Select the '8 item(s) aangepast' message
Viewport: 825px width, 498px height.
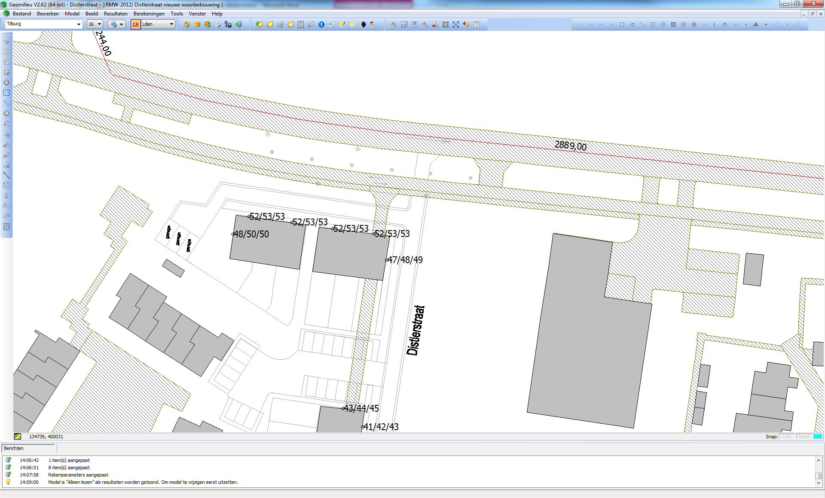pos(69,468)
